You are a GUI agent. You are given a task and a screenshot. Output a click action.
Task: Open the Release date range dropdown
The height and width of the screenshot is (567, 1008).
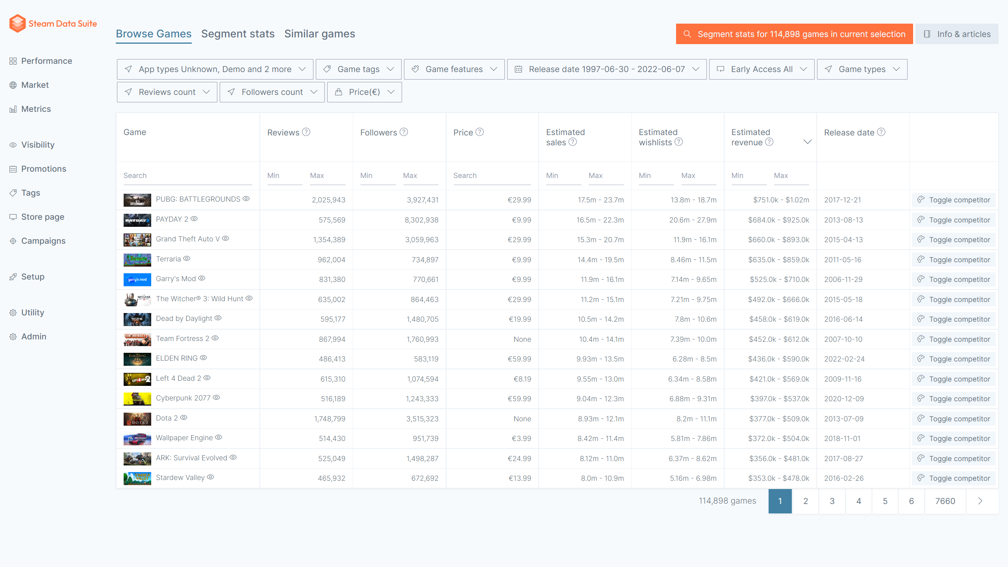pos(607,69)
